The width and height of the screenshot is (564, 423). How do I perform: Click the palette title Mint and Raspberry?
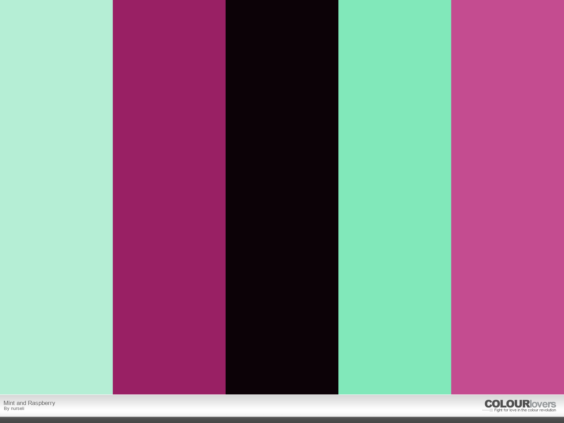[29, 403]
